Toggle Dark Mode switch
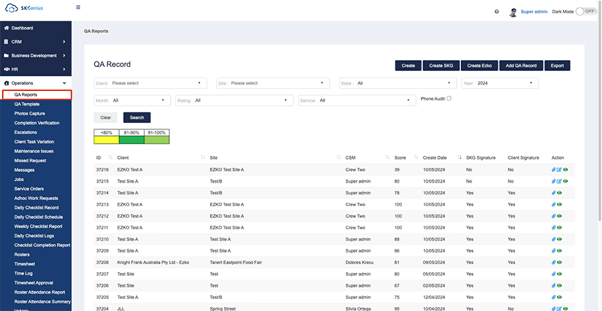The image size is (602, 311). [585, 11]
